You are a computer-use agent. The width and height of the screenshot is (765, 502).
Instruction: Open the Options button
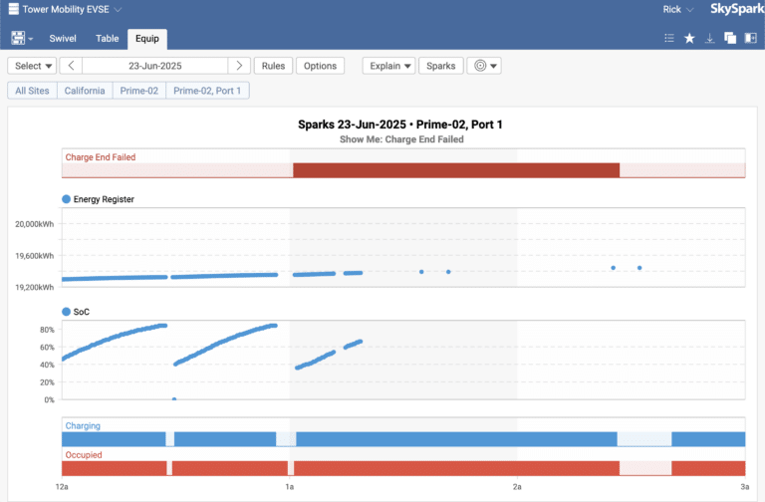[320, 66]
